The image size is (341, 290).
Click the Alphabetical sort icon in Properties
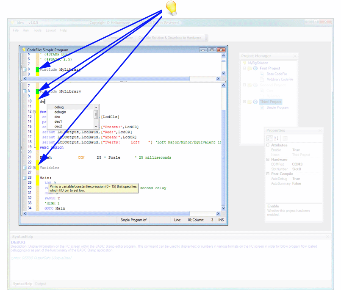(x=276, y=138)
